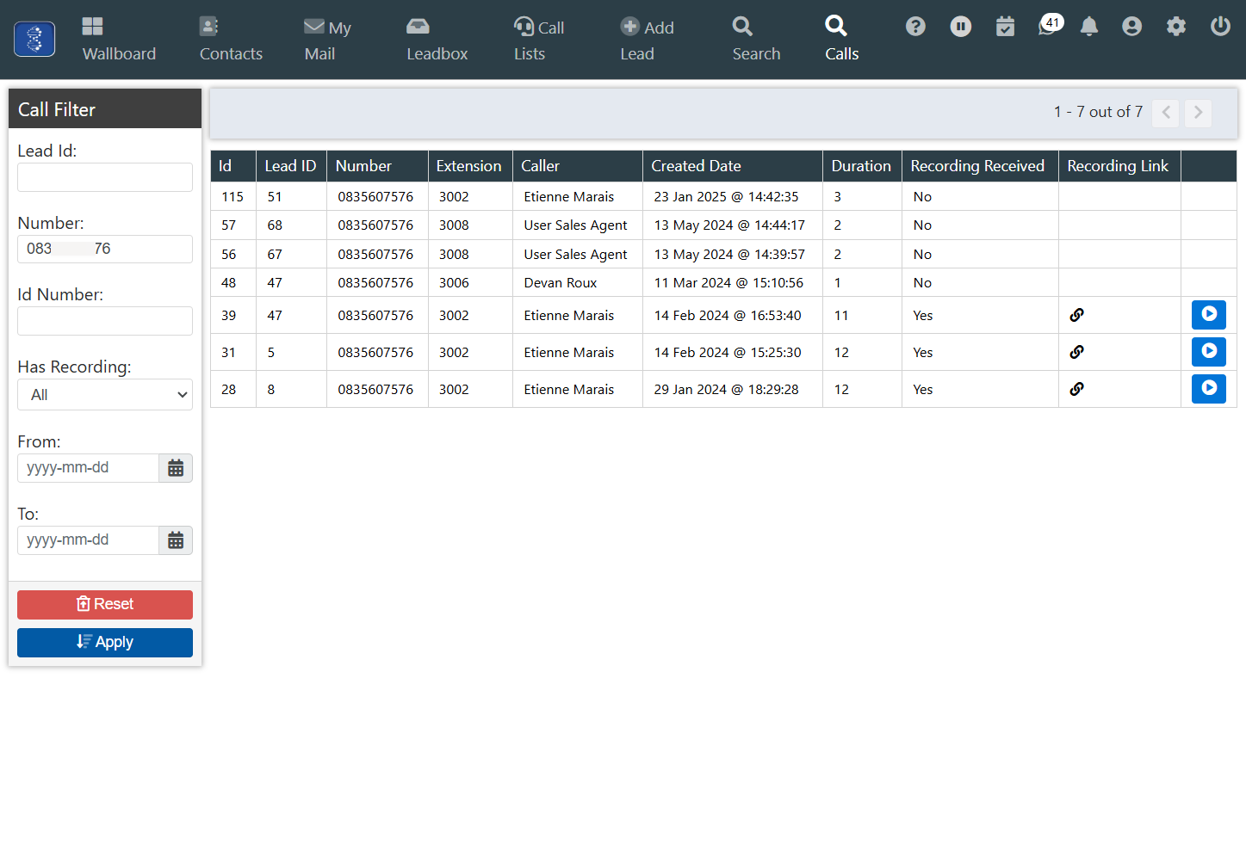Click date 23 Jan 2025 @ 14:42:35

[726, 197]
